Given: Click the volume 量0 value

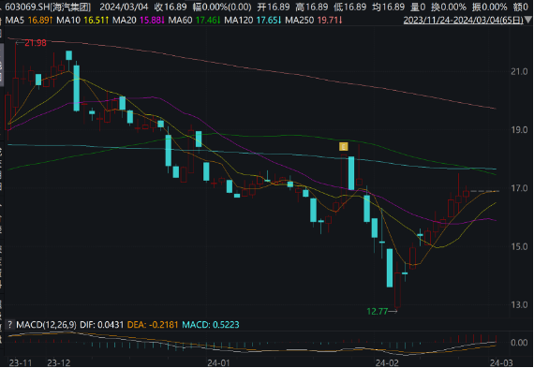Looking at the screenshot, I should click(x=418, y=7).
